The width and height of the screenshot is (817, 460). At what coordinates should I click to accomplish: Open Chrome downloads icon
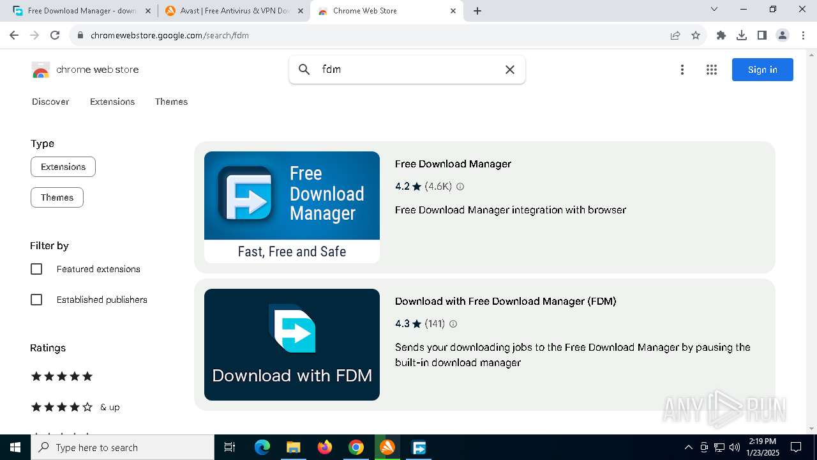[x=742, y=35]
